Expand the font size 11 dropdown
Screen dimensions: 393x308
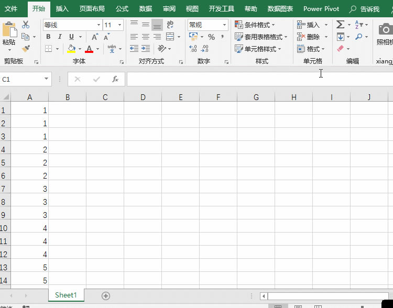(x=120, y=25)
